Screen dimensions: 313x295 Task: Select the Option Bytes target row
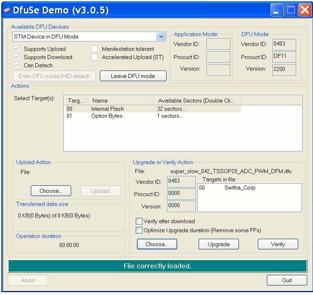[x=153, y=116]
